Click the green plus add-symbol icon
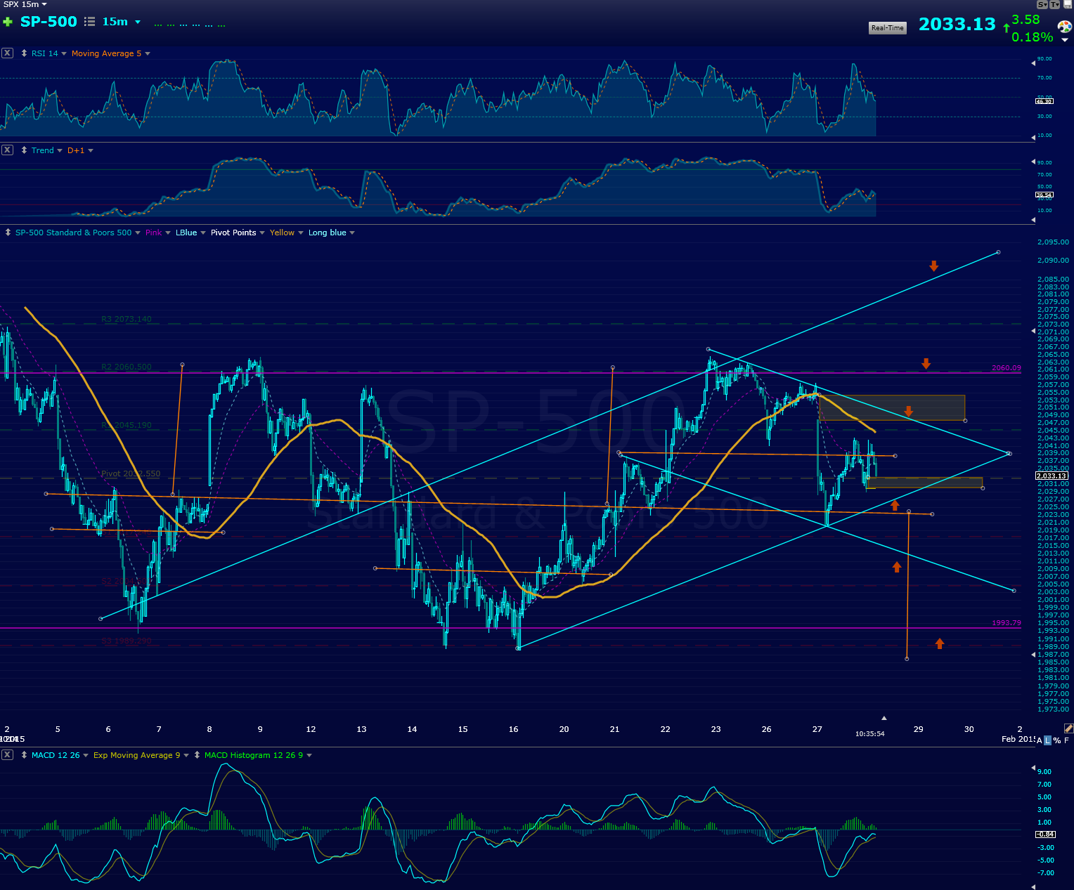 click(8, 22)
